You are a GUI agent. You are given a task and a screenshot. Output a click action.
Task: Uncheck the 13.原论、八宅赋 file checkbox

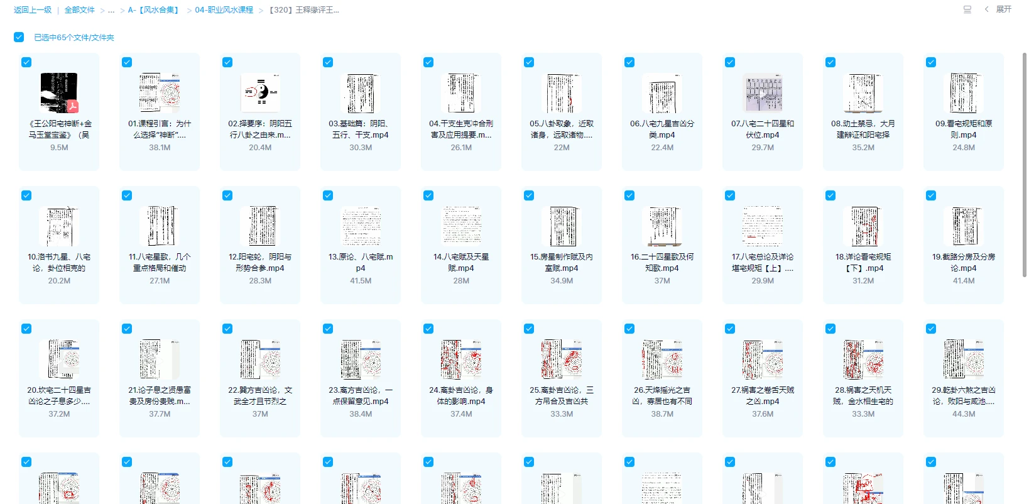coord(328,195)
